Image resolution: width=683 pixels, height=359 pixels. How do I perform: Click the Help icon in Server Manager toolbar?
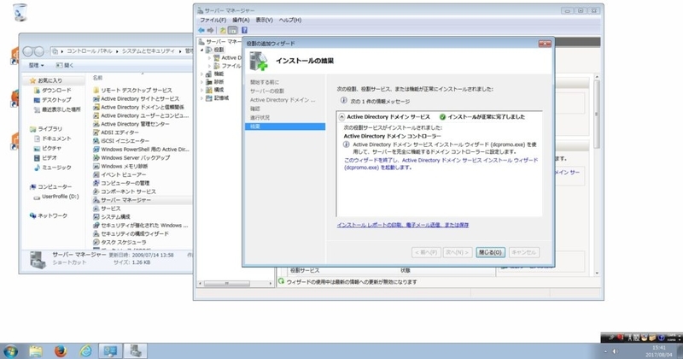(x=244, y=30)
